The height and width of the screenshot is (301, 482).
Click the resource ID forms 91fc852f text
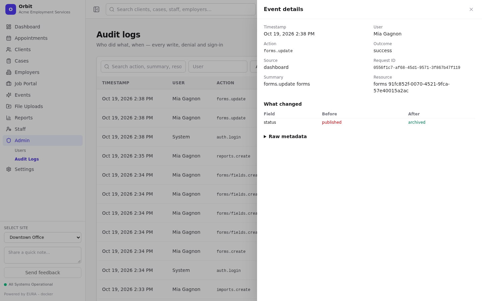click(x=411, y=87)
